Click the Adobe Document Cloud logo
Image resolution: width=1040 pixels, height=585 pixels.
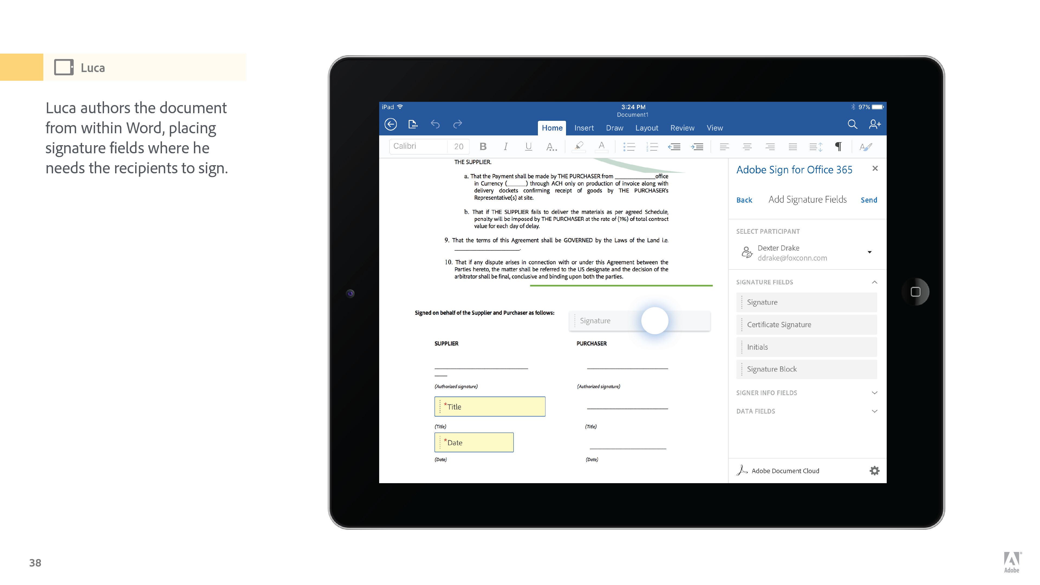click(742, 470)
